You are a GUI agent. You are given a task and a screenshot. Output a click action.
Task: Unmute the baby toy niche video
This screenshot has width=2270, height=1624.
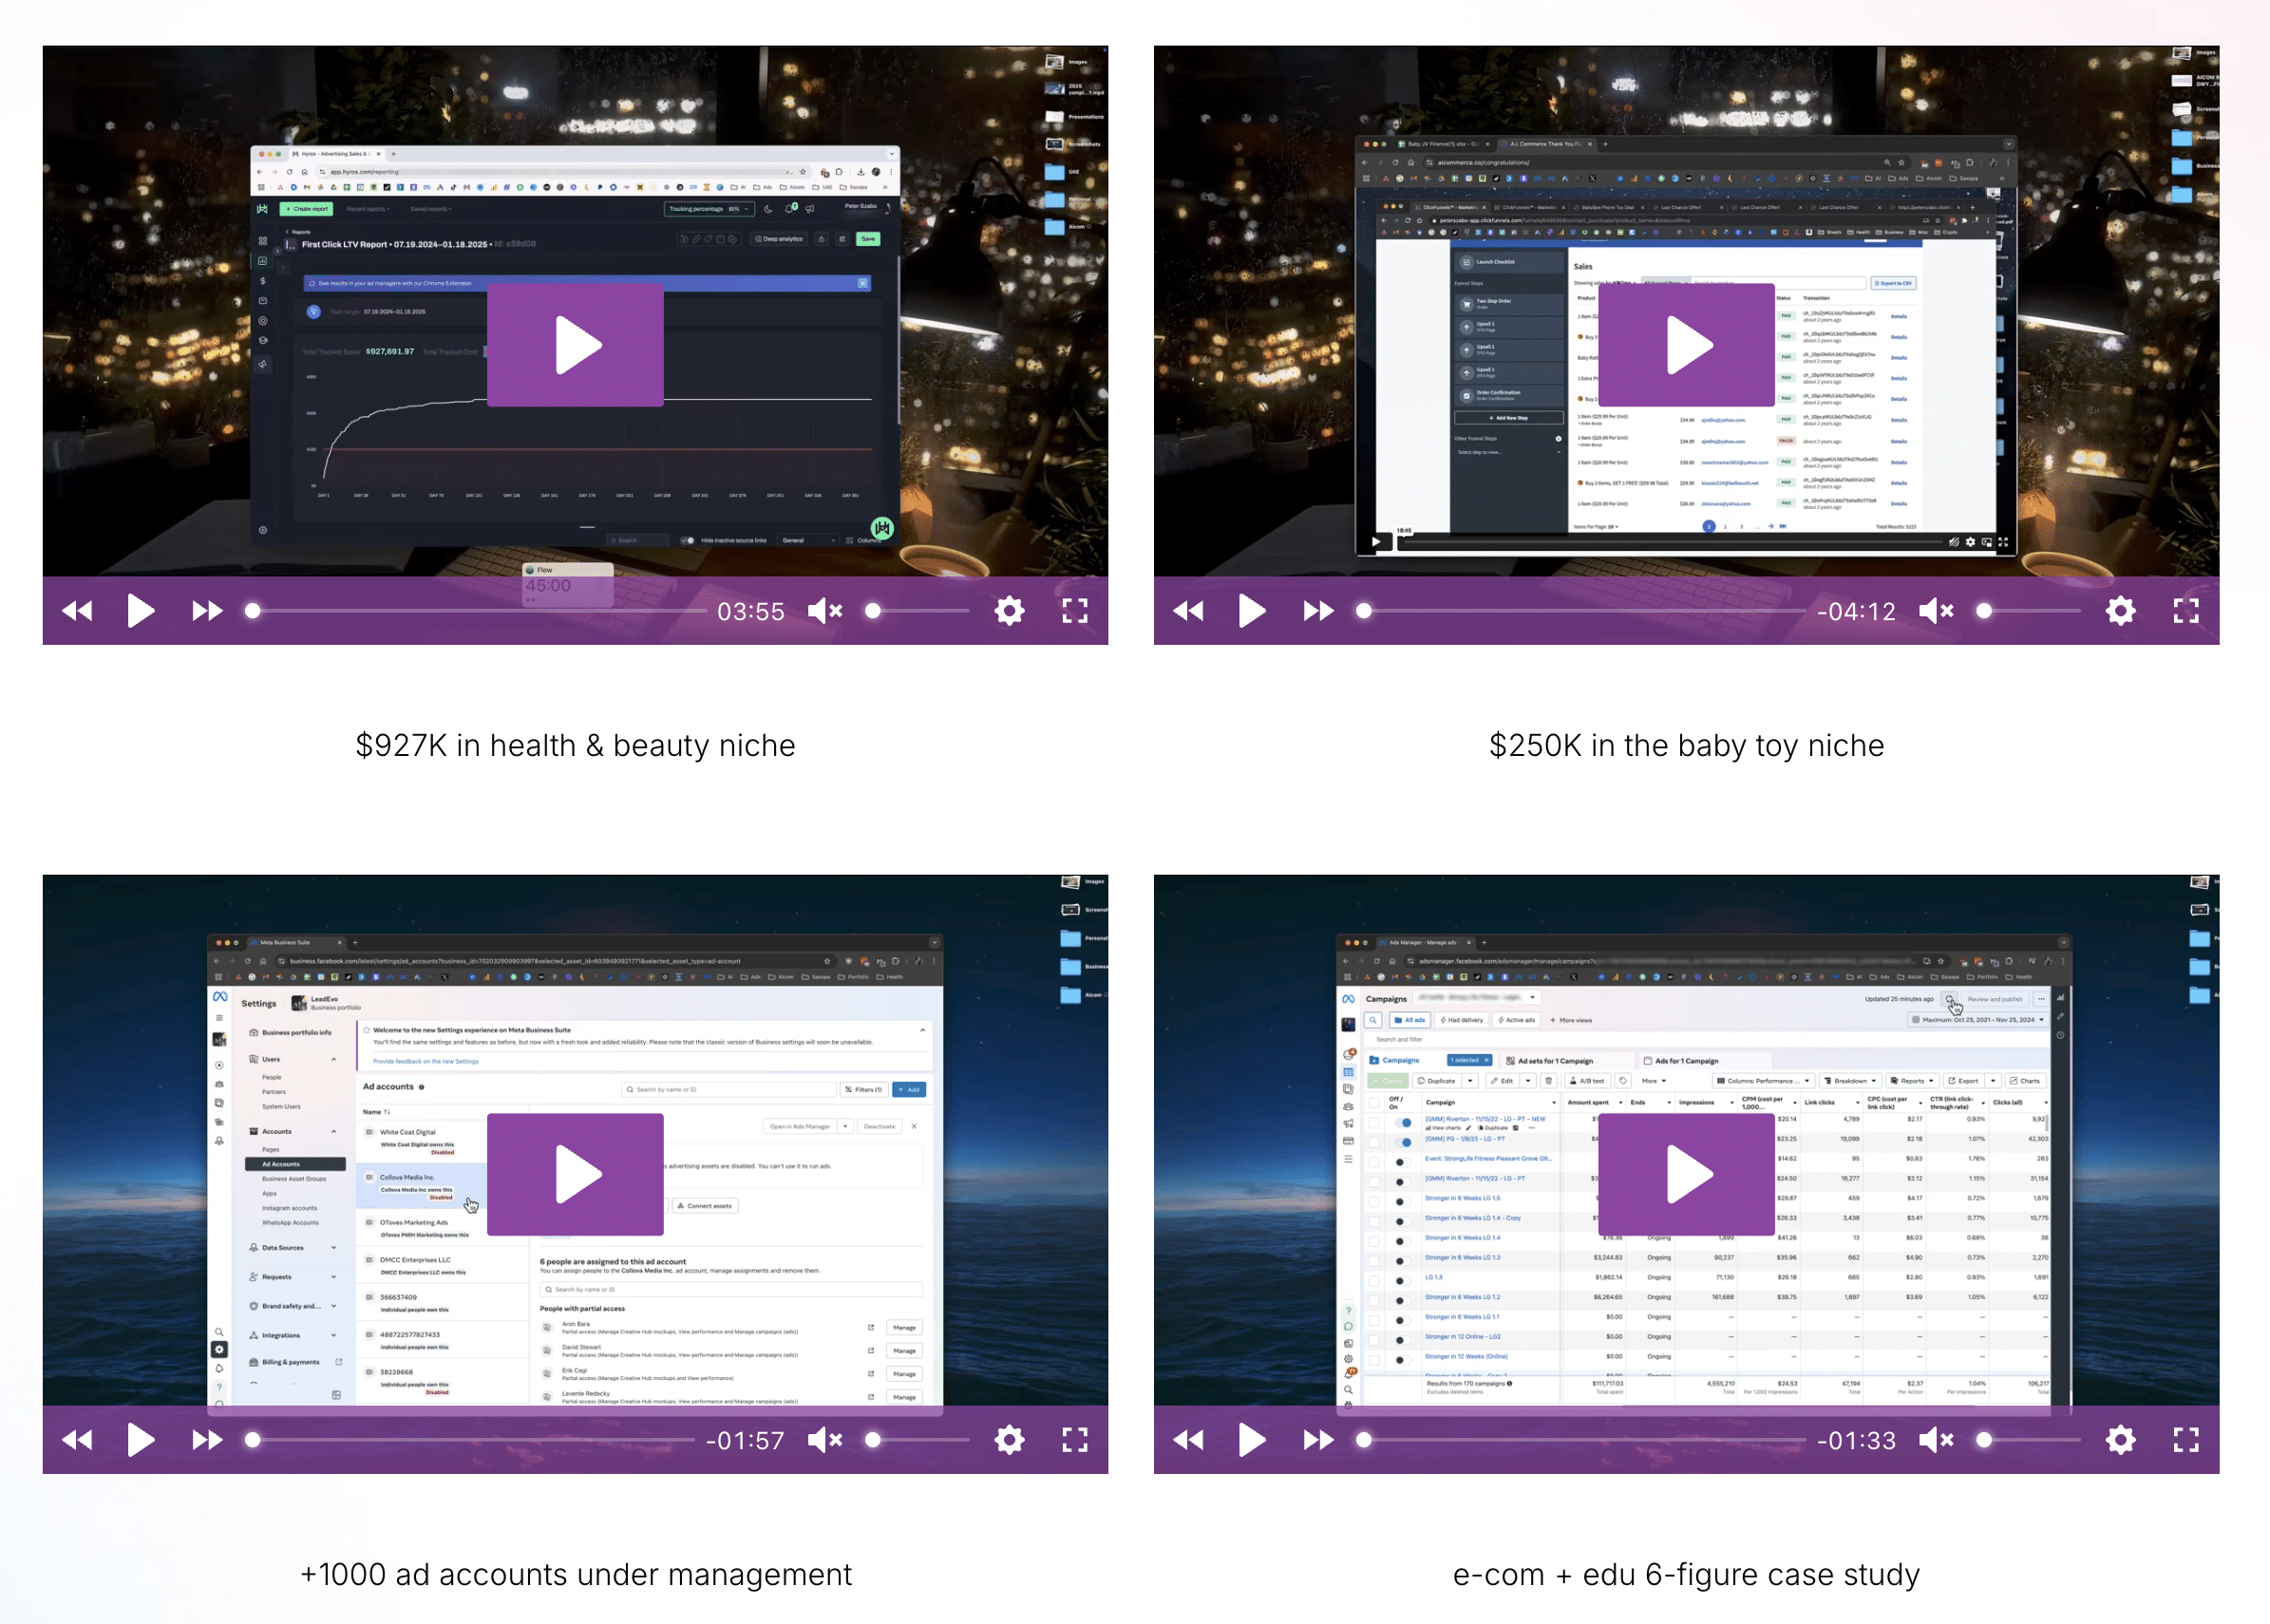[1936, 611]
